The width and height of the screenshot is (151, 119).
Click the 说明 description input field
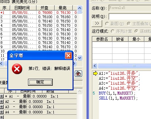tap(130, 16)
